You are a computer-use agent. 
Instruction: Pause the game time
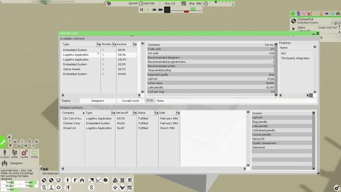click(142, 10)
